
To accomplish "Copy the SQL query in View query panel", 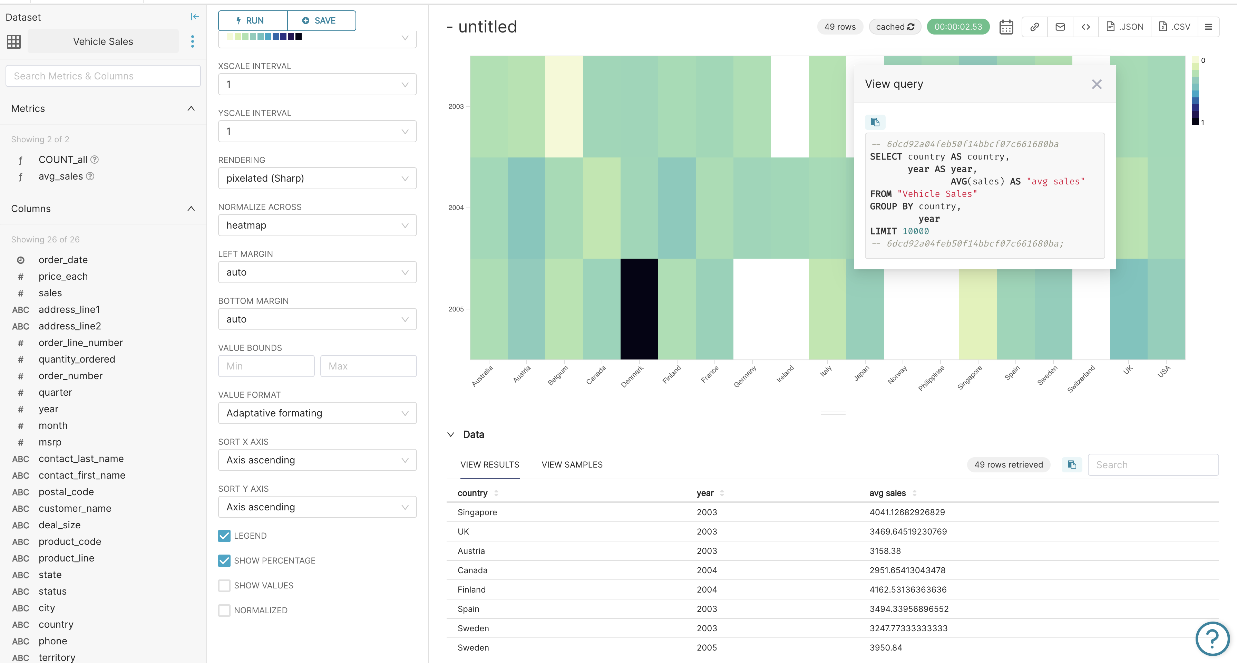I will 875,122.
